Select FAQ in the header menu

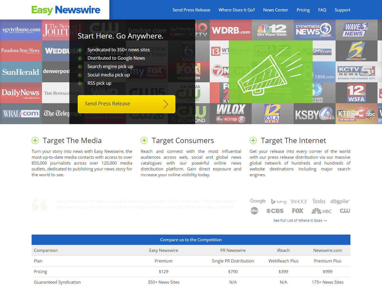coord(322,10)
